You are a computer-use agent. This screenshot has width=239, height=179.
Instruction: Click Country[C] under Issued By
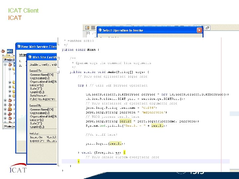(37, 127)
